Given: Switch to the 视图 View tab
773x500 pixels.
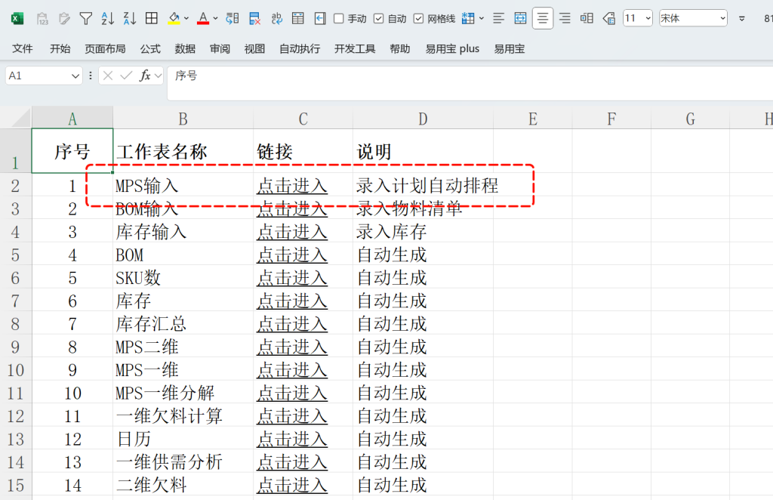Looking at the screenshot, I should pos(254,49).
